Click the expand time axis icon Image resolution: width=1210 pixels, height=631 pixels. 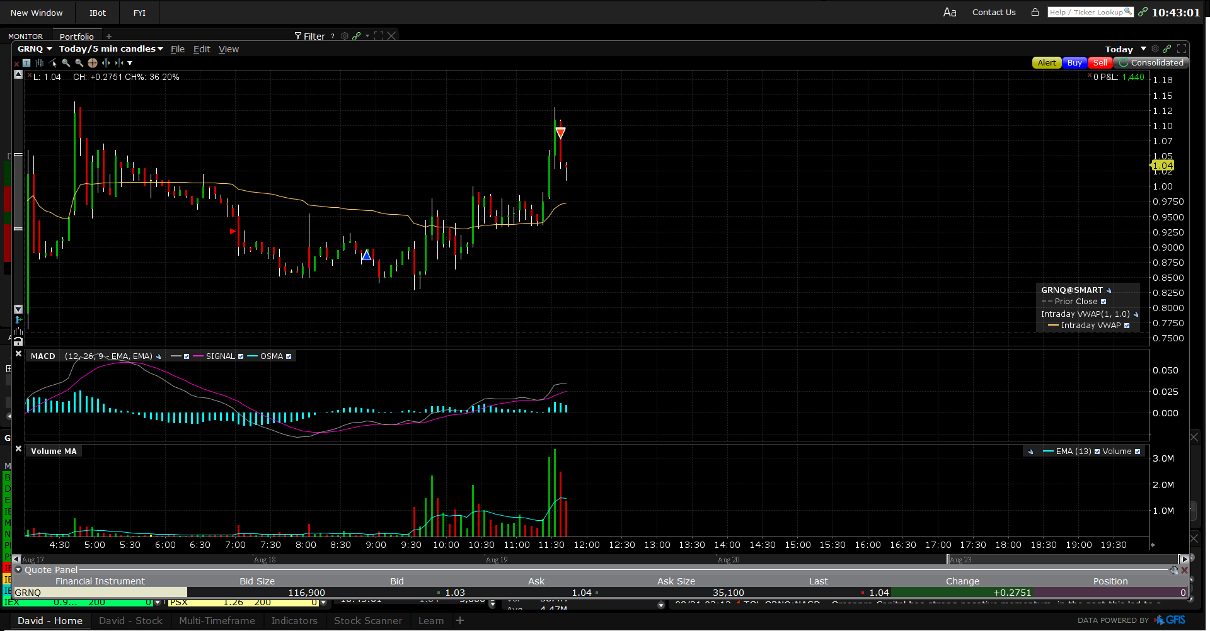point(106,63)
